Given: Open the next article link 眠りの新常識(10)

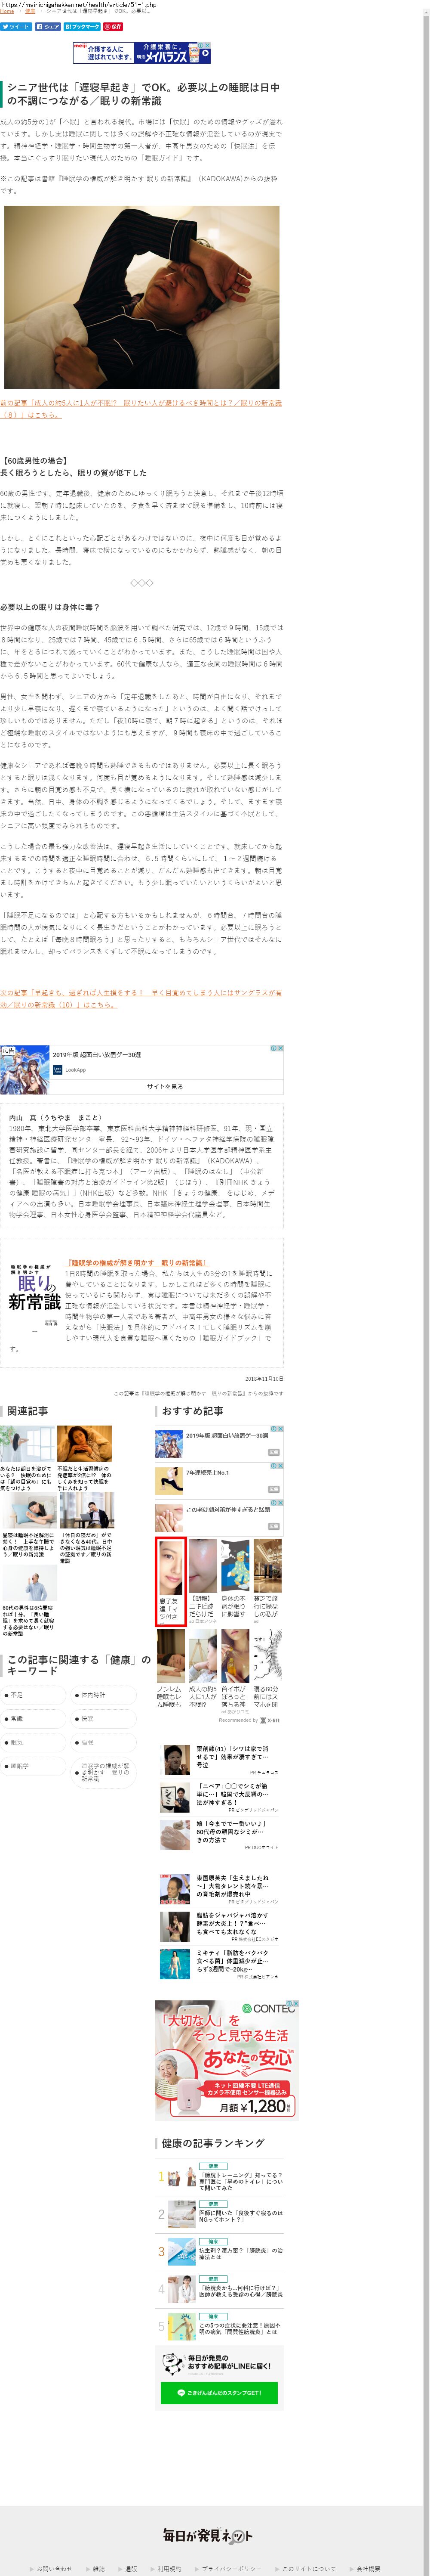Looking at the screenshot, I should pyautogui.click(x=141, y=998).
